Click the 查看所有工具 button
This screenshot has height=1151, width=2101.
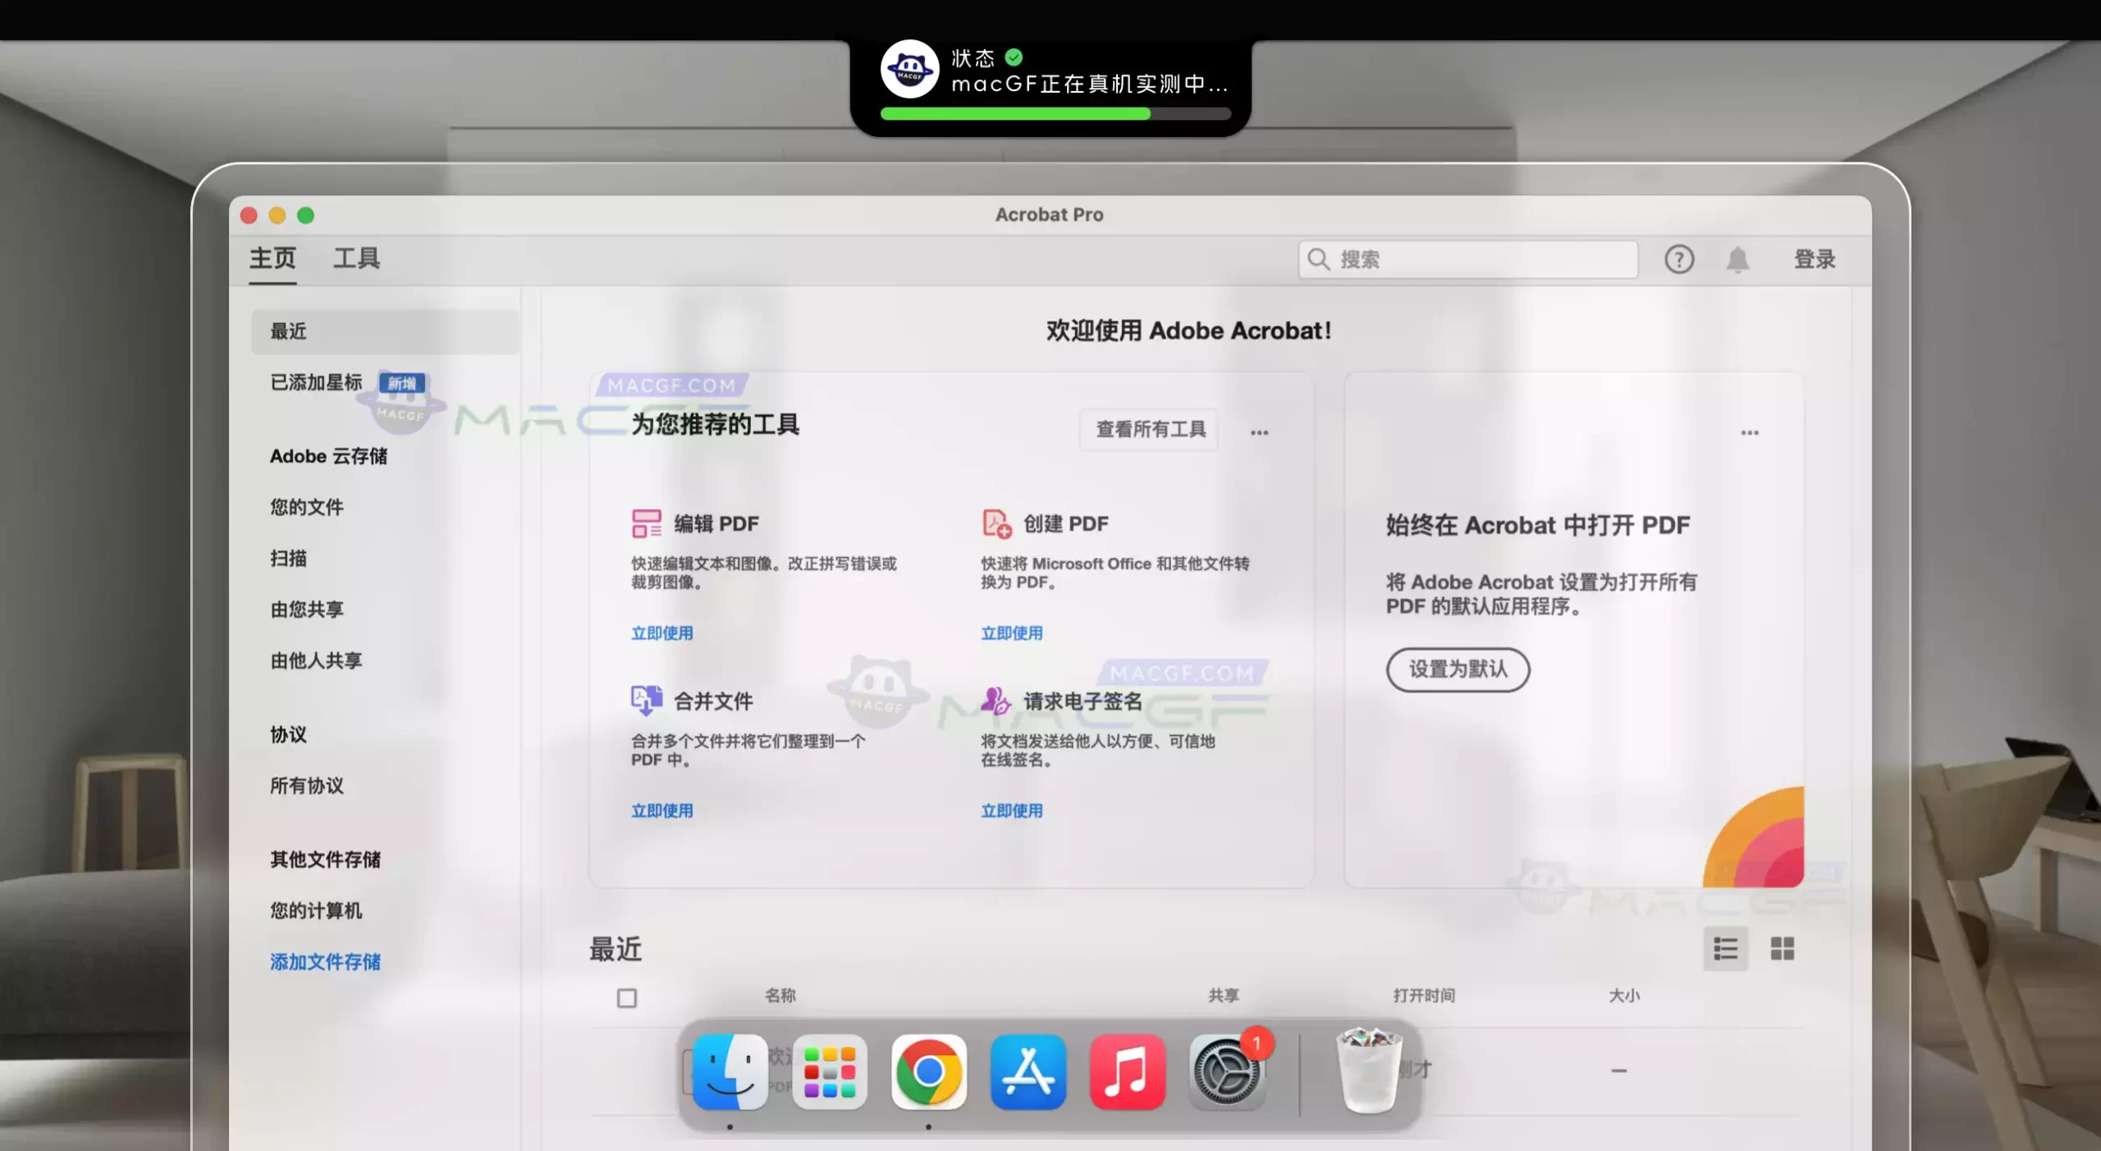1150,429
